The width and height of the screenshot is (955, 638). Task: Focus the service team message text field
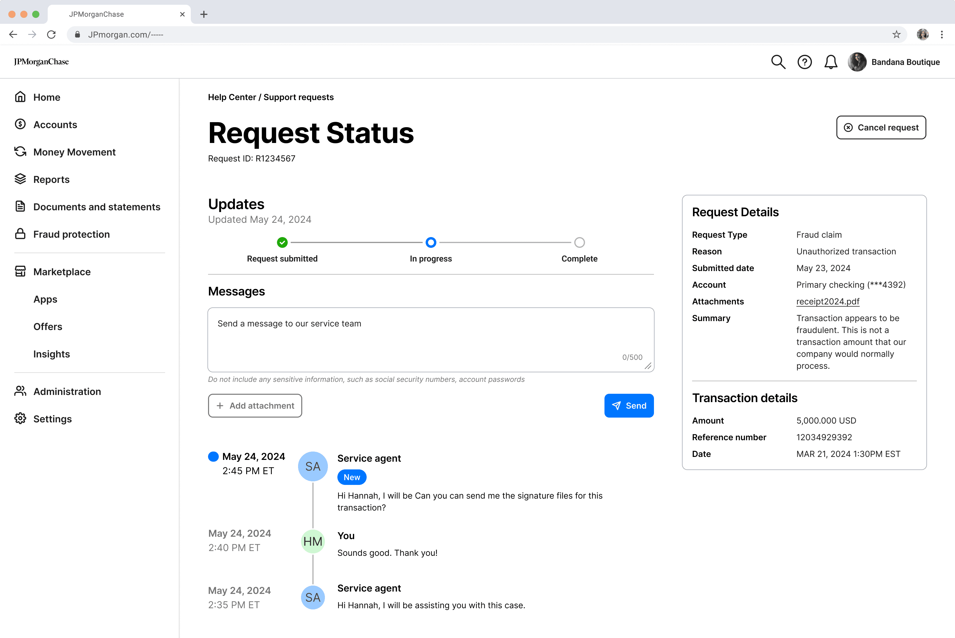pos(430,340)
